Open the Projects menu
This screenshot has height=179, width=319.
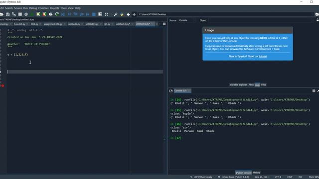coord(54,8)
